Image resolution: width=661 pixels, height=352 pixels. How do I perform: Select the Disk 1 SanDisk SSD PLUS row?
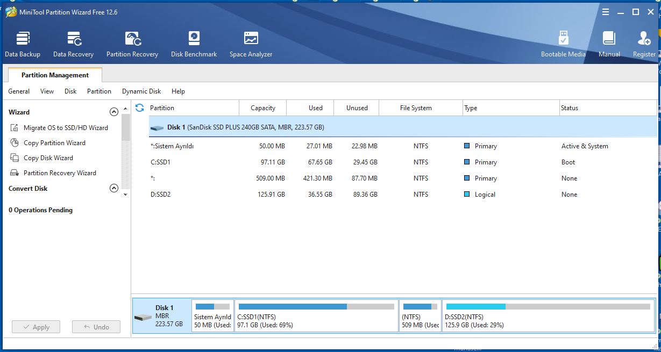[x=403, y=127]
